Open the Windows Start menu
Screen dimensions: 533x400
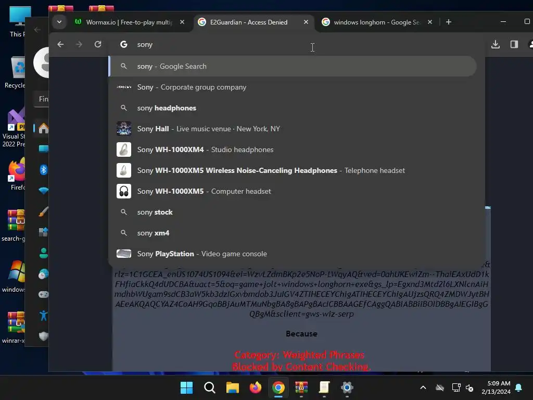(x=187, y=387)
